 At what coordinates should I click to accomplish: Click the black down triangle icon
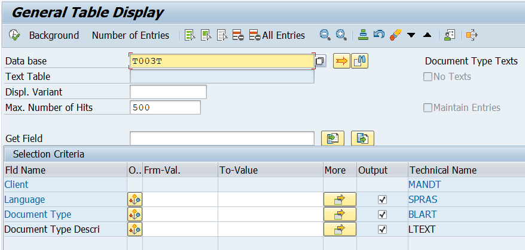tap(411, 35)
